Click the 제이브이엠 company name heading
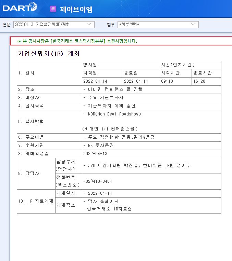 pos(76,9)
